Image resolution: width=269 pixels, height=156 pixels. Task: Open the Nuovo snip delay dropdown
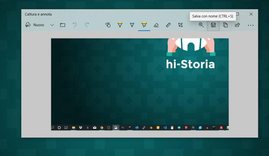pos(52,25)
